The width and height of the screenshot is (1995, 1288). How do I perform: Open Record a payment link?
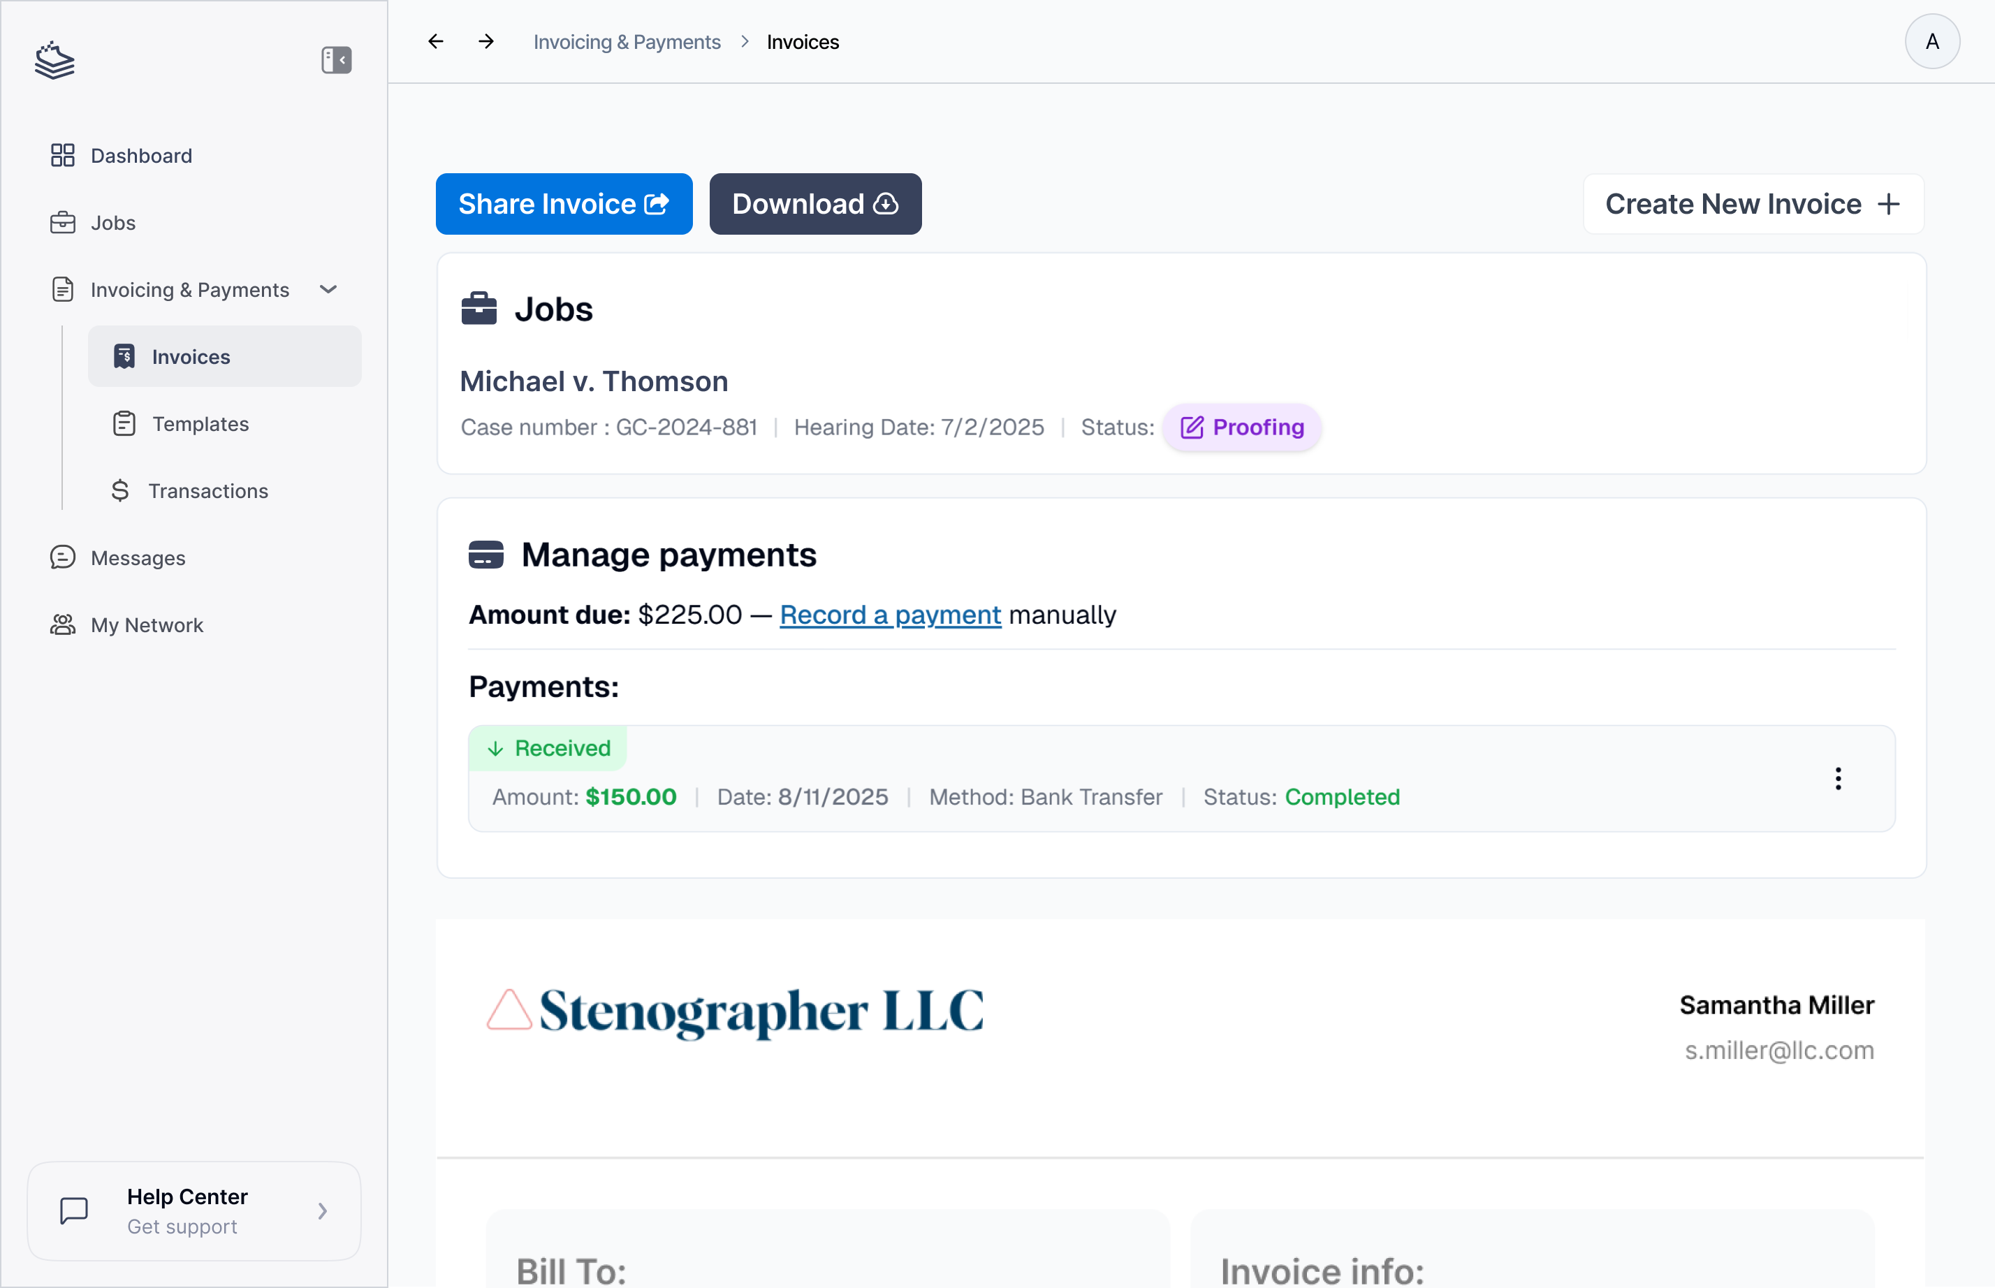[889, 615]
